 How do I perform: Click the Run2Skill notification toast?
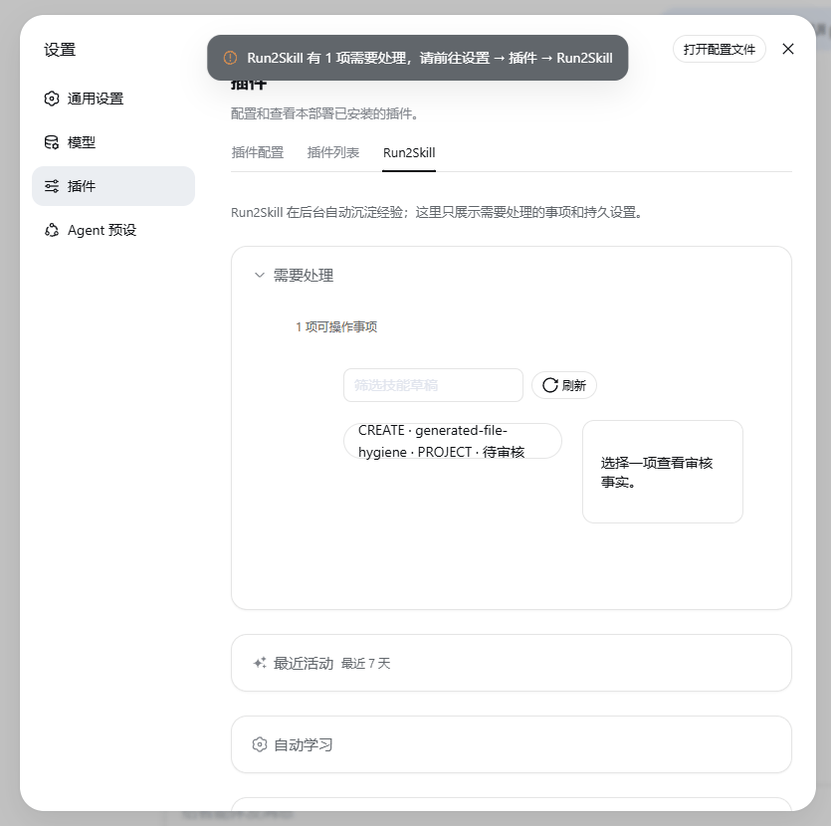pos(418,58)
